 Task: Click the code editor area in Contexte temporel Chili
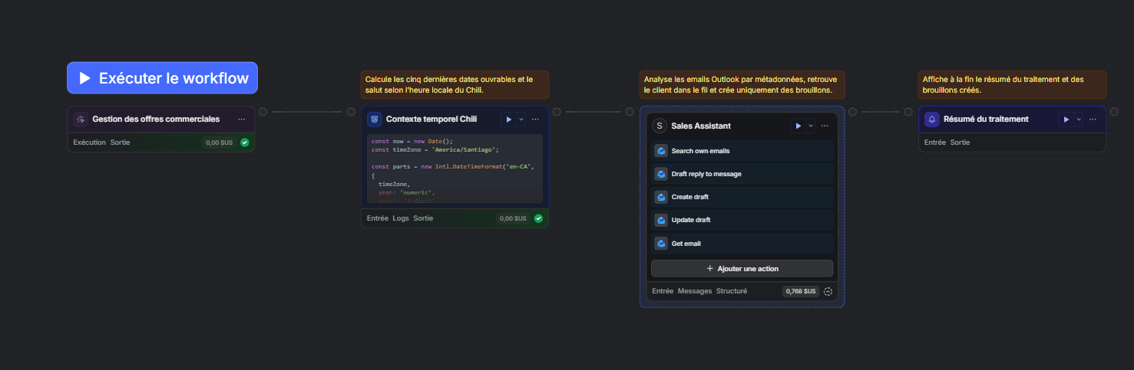[455, 169]
